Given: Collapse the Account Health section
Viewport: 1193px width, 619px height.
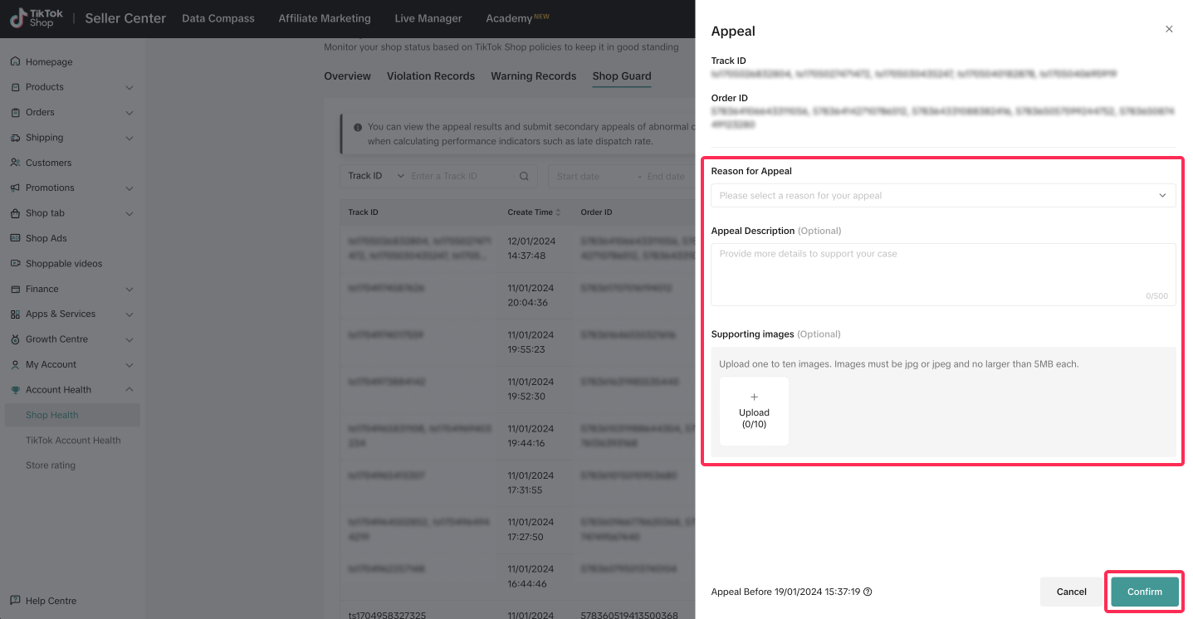Looking at the screenshot, I should pyautogui.click(x=129, y=390).
